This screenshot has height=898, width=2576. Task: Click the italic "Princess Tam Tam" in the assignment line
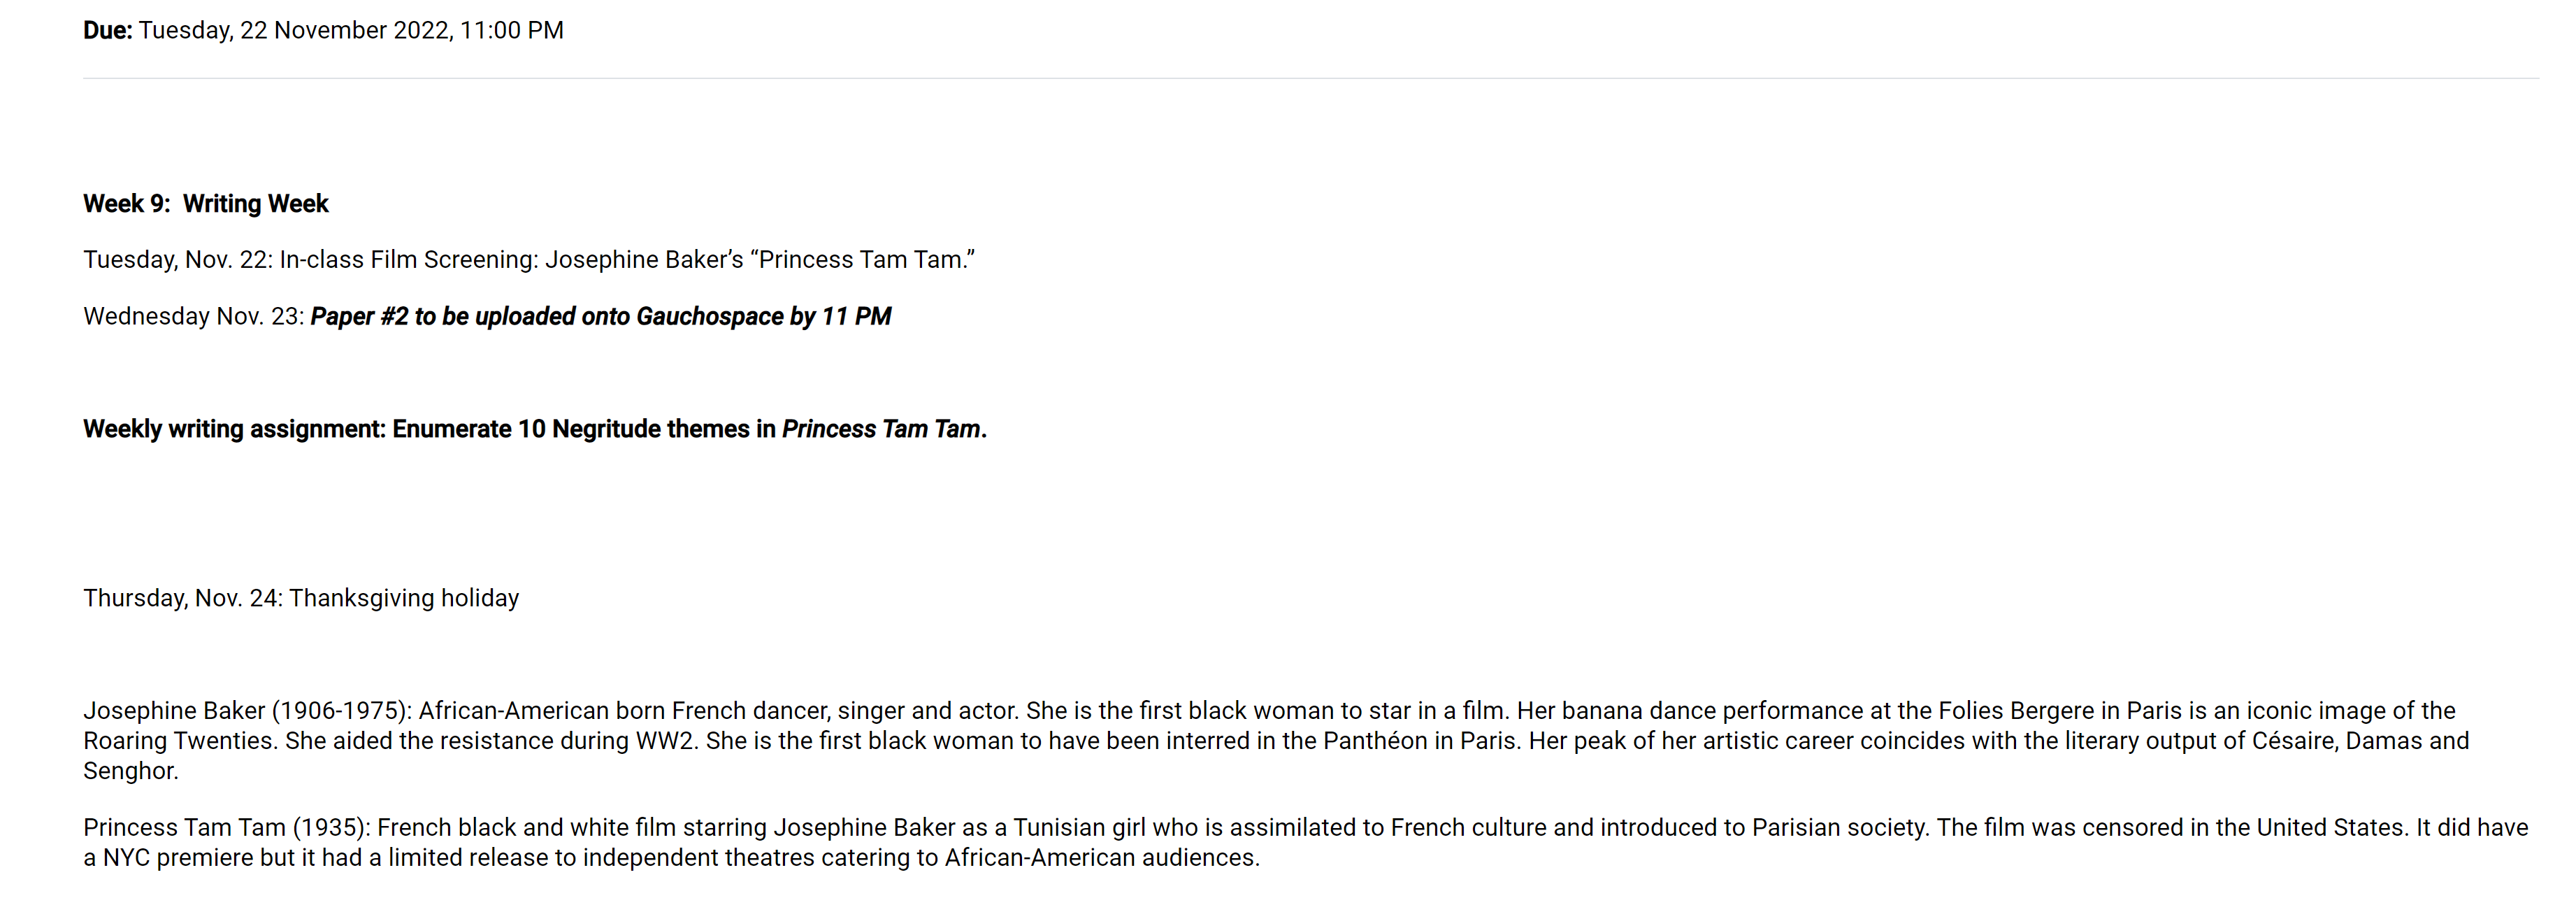(x=881, y=429)
